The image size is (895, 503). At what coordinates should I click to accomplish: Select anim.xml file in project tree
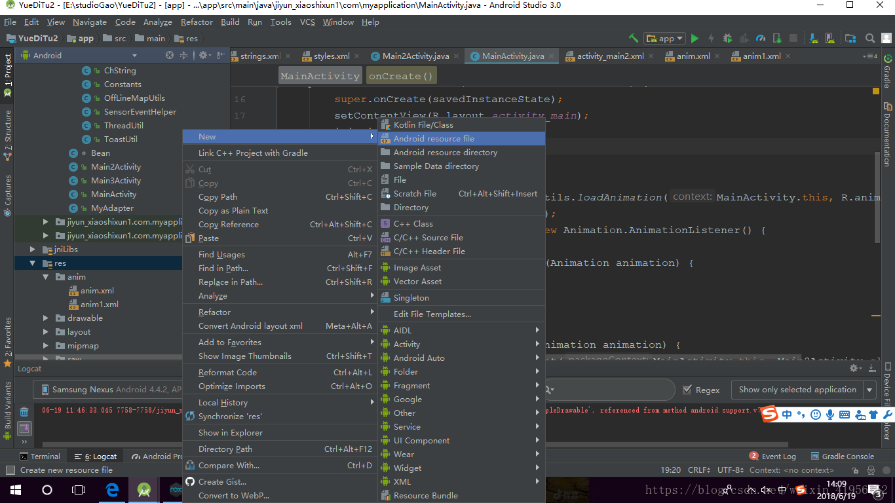coord(97,291)
